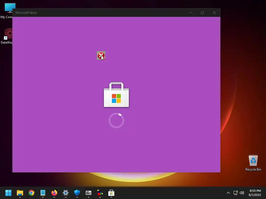Select the DataWag desktop shortcut
Viewport: 266px width, 199px height.
click(x=6, y=36)
